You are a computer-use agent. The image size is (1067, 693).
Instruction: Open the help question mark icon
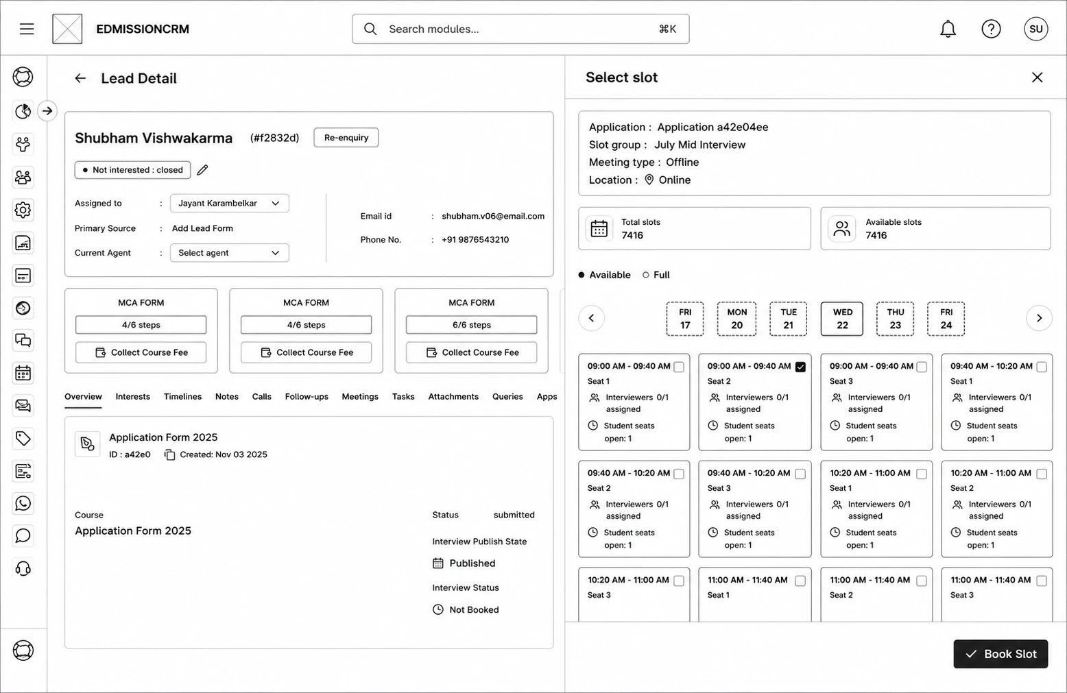tap(991, 29)
